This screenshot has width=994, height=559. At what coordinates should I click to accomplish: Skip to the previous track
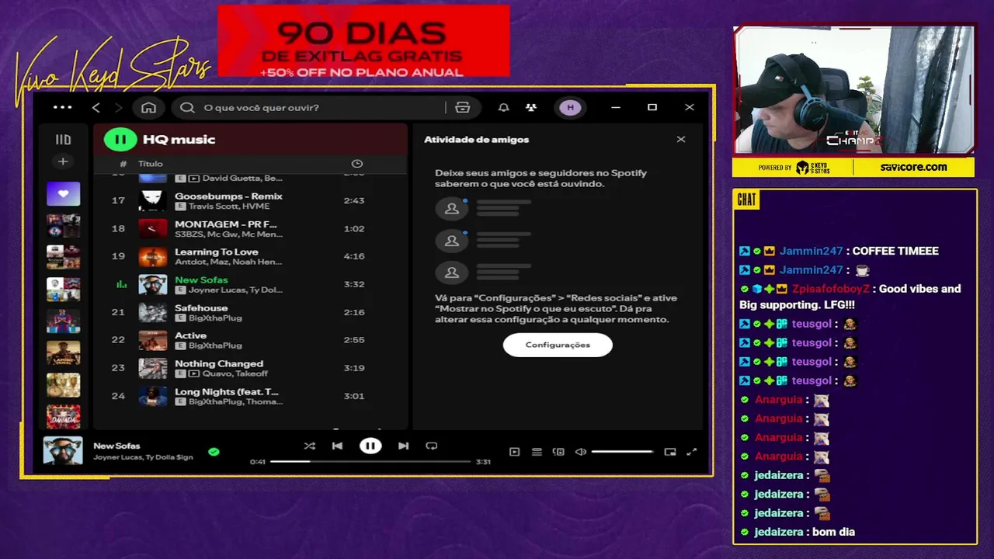pos(337,446)
